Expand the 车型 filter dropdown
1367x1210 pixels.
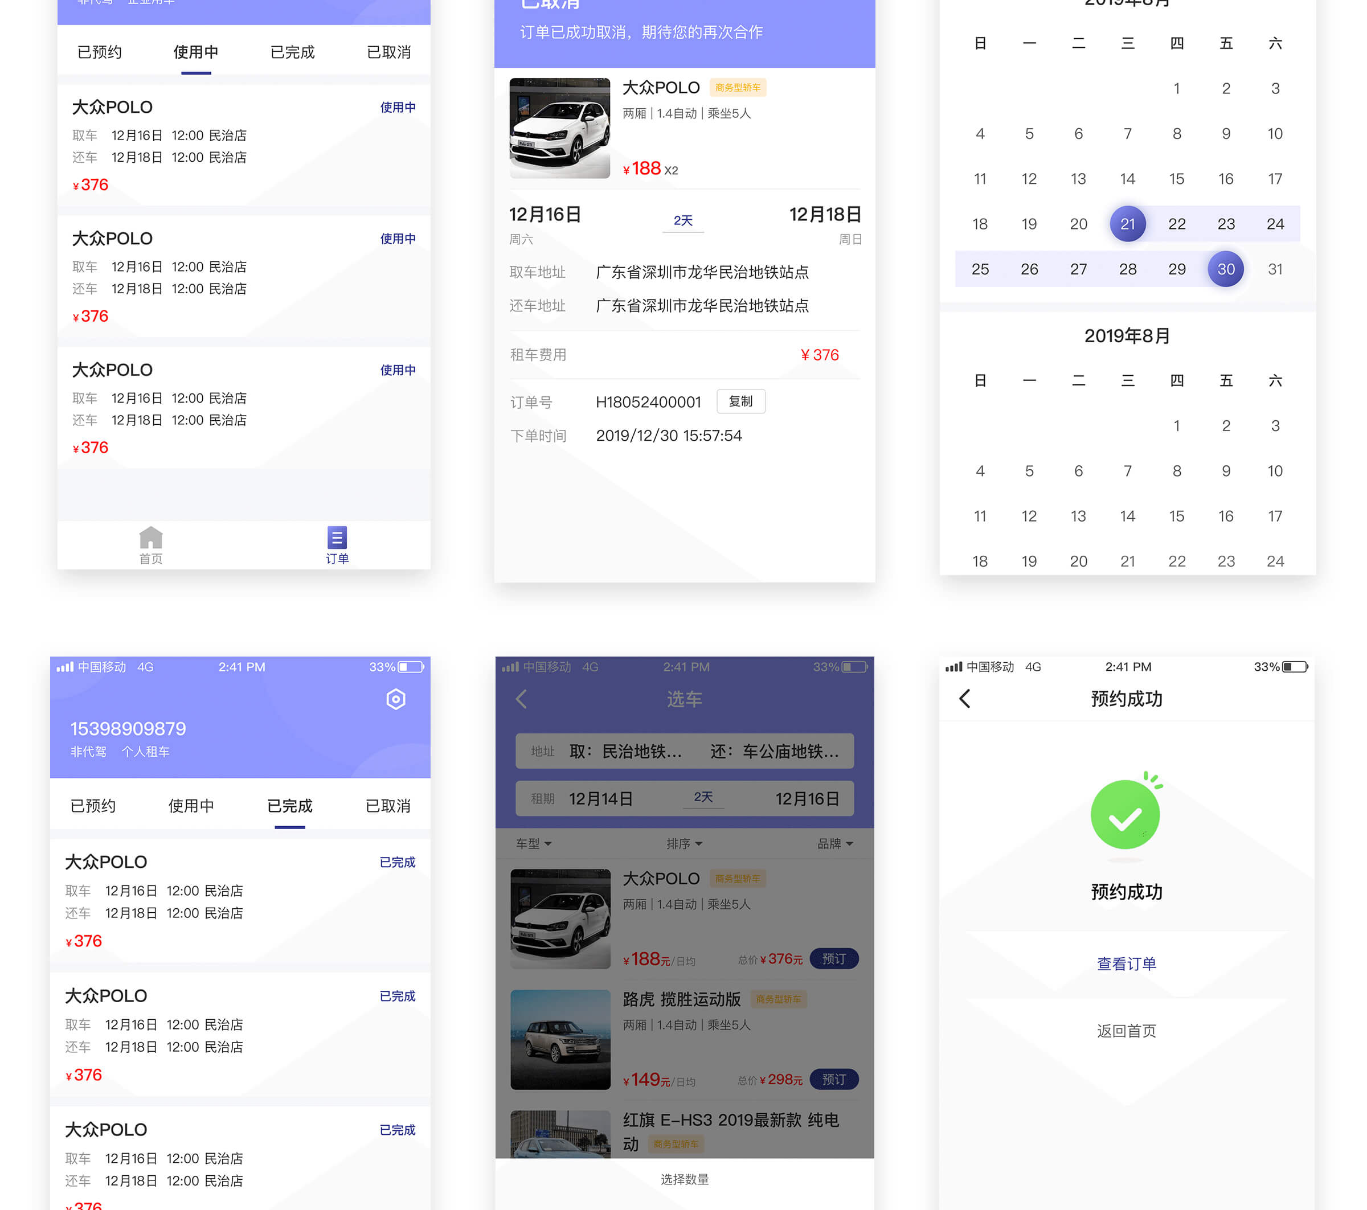[534, 844]
